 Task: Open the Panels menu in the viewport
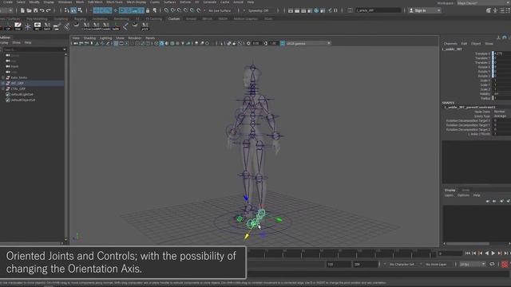click(x=150, y=38)
